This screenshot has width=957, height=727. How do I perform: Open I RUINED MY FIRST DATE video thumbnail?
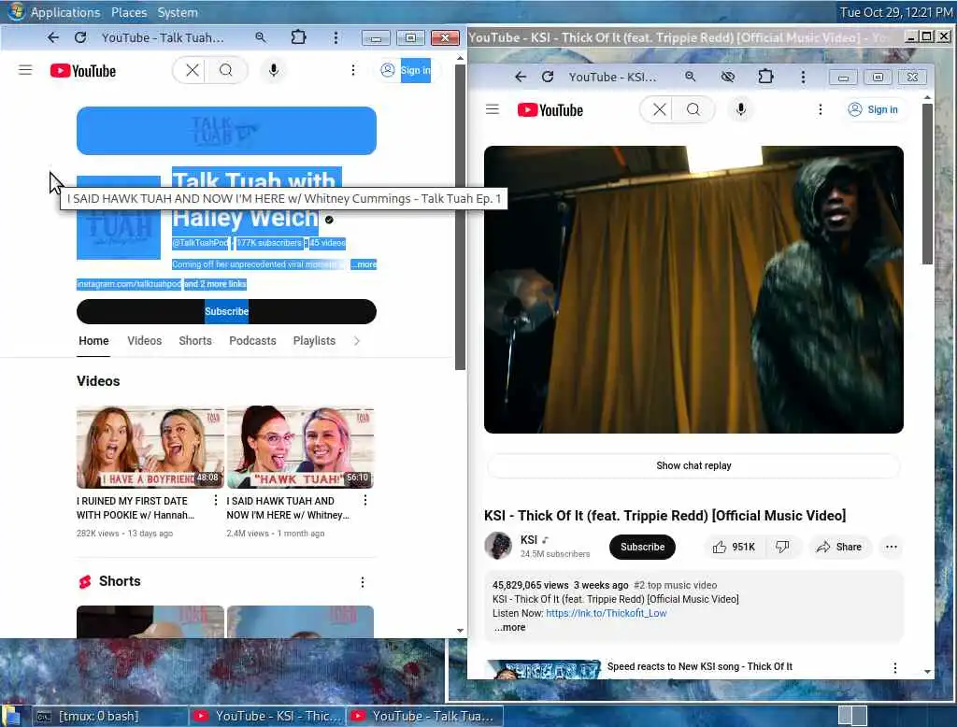coord(150,447)
